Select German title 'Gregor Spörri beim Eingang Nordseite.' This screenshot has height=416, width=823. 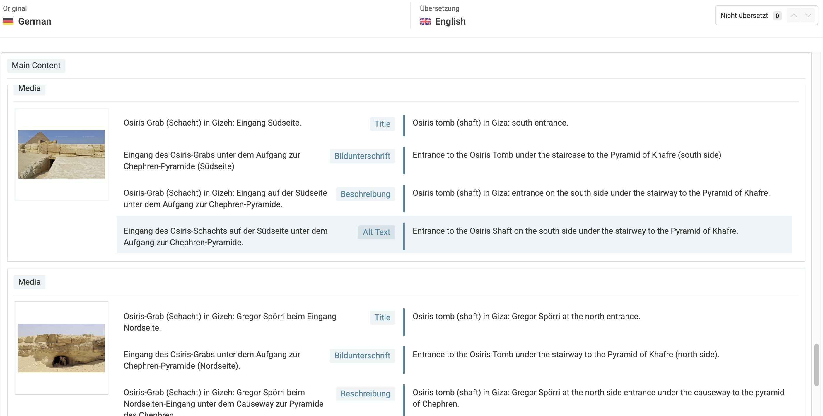click(230, 322)
